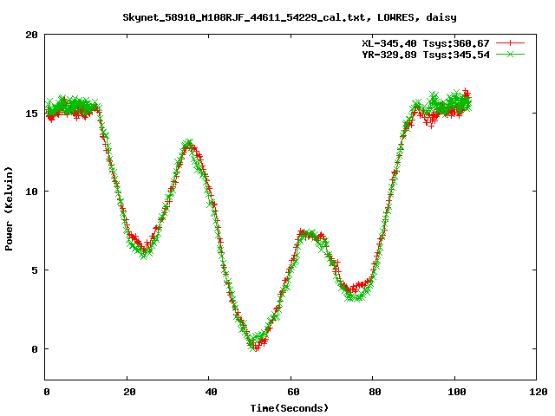Click the 80 tick on the x-axis

tap(372, 392)
